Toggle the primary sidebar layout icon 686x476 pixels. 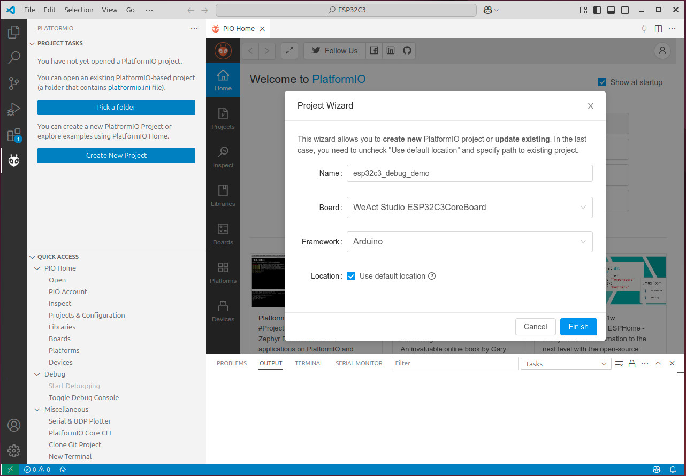coord(597,10)
